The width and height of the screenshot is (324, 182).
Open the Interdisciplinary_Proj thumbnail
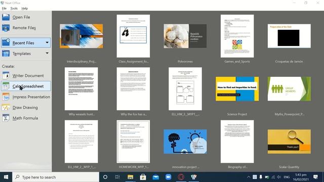click(82, 36)
